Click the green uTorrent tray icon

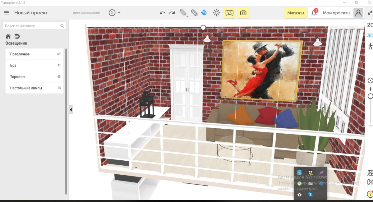tap(299, 183)
